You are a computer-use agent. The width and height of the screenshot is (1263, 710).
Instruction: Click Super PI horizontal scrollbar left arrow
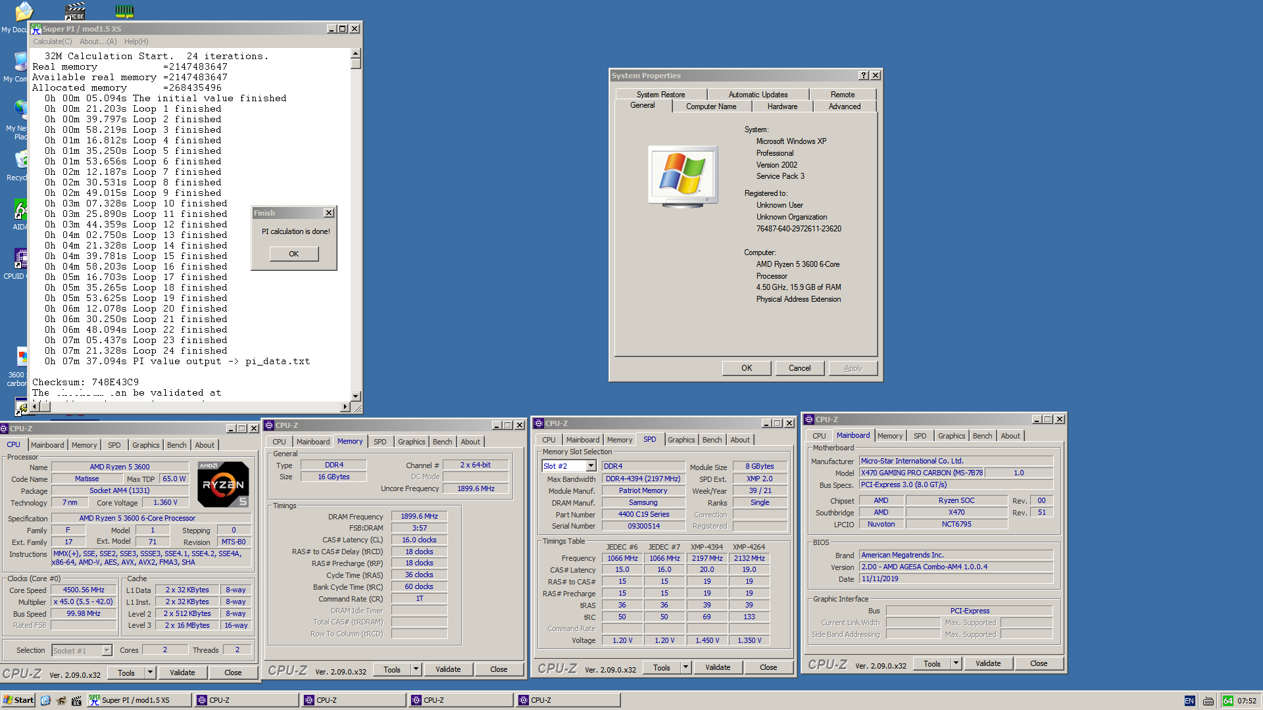[x=35, y=407]
